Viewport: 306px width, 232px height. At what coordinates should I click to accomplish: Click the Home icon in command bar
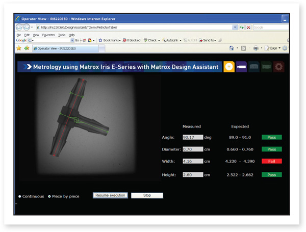point(232,48)
